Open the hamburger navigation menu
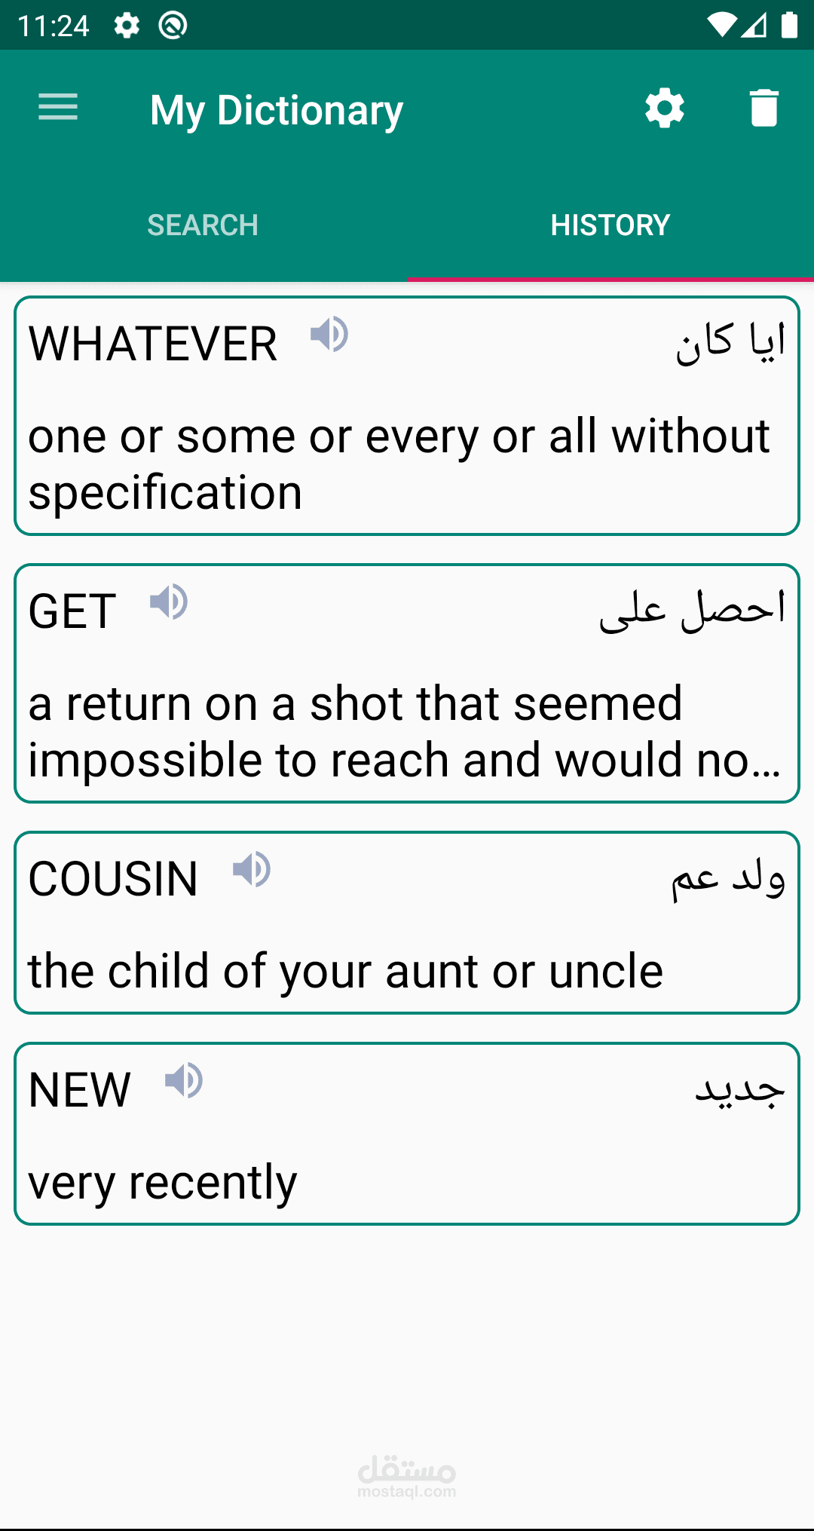This screenshot has width=814, height=1531. [x=58, y=107]
